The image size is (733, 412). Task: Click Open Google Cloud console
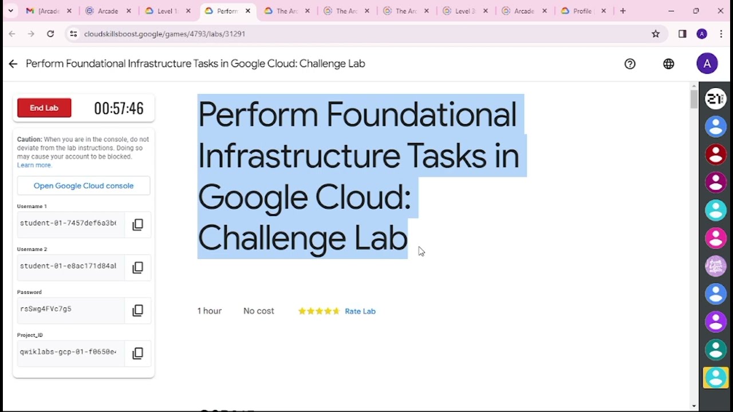coord(84,185)
